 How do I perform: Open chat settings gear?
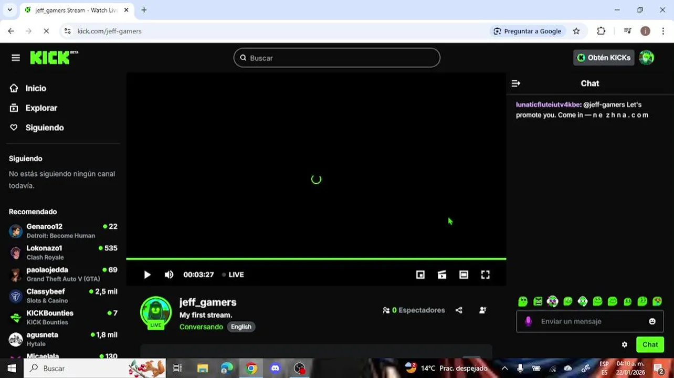pos(625,345)
